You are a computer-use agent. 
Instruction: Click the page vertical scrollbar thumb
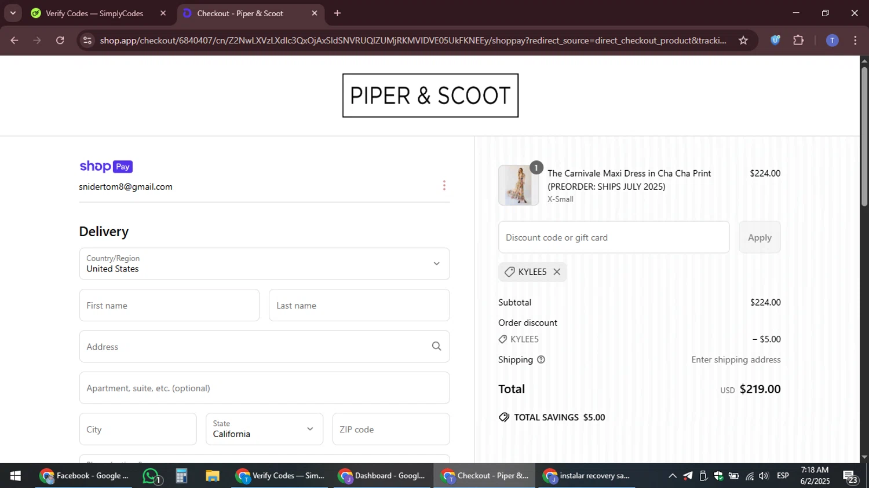point(864,136)
